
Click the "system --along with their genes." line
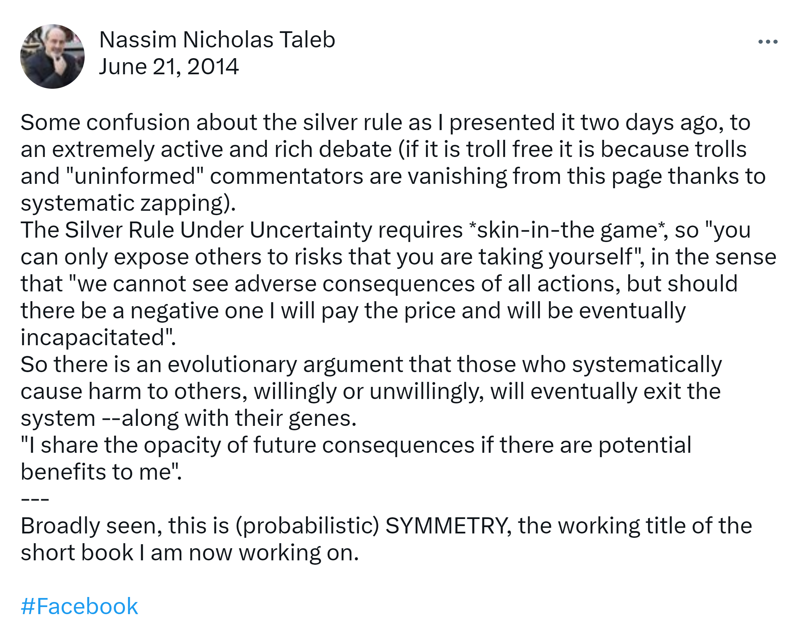coord(188,418)
